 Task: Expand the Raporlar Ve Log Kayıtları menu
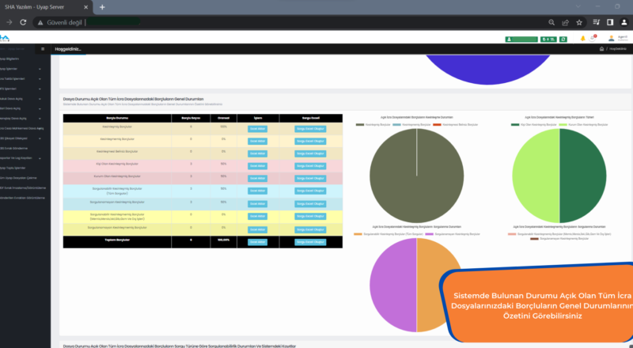coord(24,157)
